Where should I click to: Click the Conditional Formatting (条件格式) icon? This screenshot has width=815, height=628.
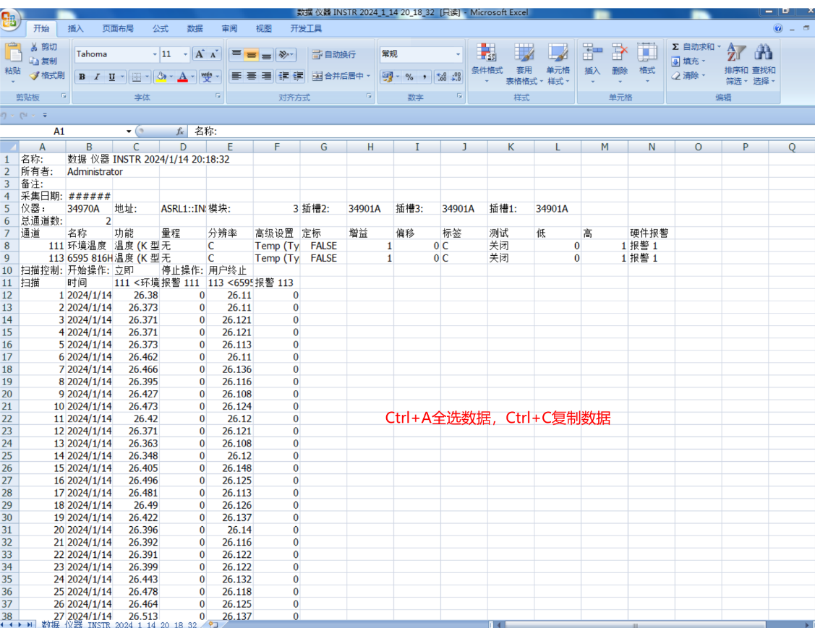pyautogui.click(x=487, y=53)
